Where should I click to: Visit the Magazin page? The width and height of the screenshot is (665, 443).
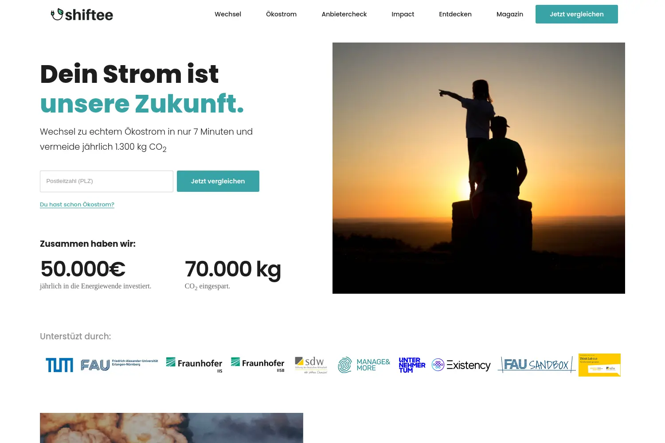point(510,14)
